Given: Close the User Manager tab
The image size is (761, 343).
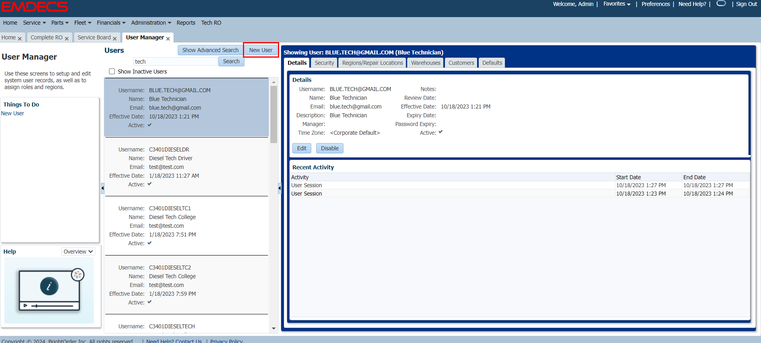Looking at the screenshot, I should [x=168, y=39].
